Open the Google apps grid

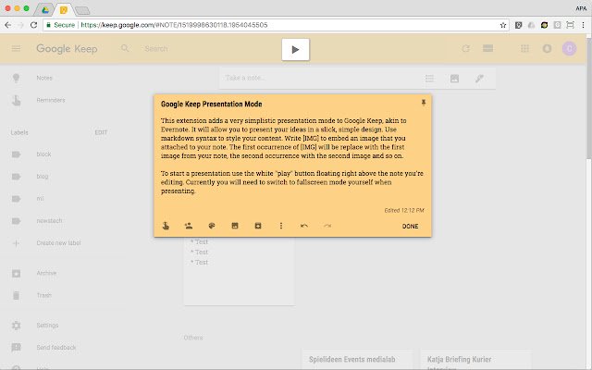pyautogui.click(x=524, y=48)
